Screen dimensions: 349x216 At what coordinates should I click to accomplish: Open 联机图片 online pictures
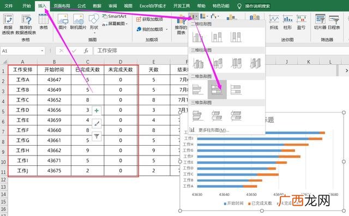point(78,22)
